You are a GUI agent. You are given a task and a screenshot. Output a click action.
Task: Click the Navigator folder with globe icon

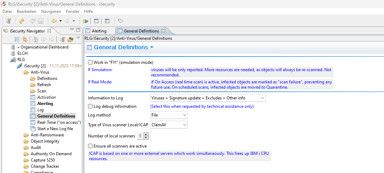pyautogui.click(x=71, y=39)
